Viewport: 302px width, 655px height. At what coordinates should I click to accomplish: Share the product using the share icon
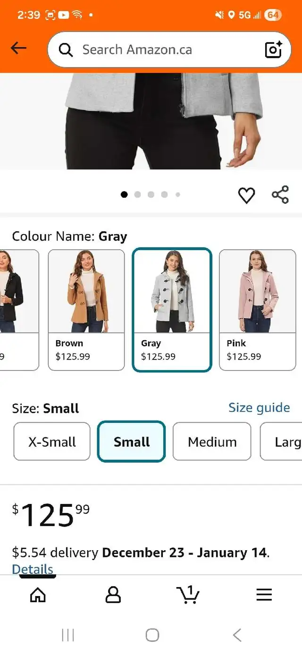280,193
